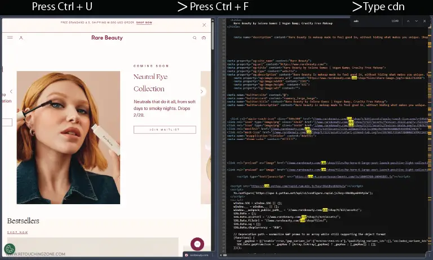Select the 'COMING SOON' label
This screenshot has width=433, height=260.
pos(151,66)
